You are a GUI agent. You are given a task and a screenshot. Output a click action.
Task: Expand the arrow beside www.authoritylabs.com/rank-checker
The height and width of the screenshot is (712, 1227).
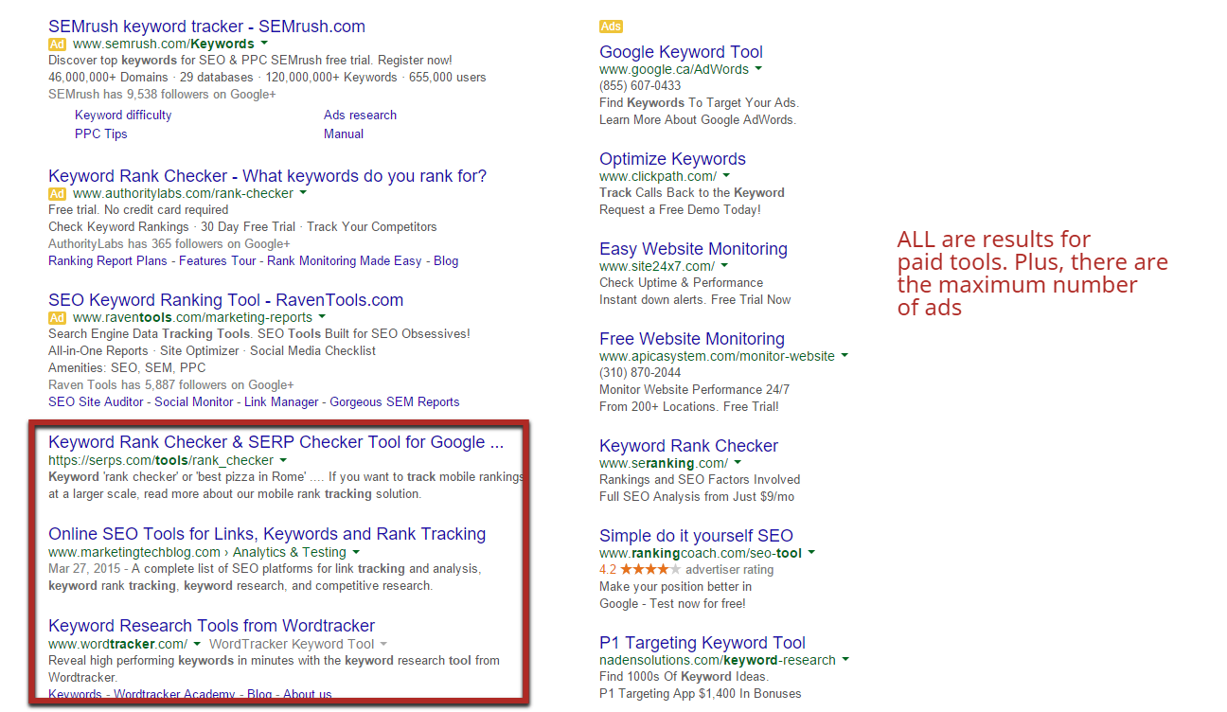[303, 192]
